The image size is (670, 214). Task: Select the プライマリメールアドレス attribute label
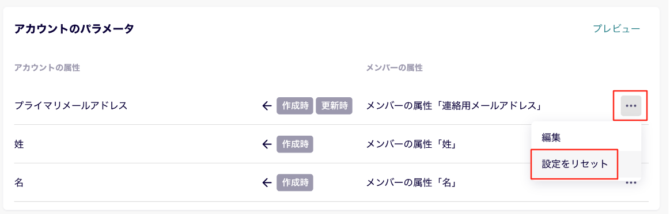71,106
